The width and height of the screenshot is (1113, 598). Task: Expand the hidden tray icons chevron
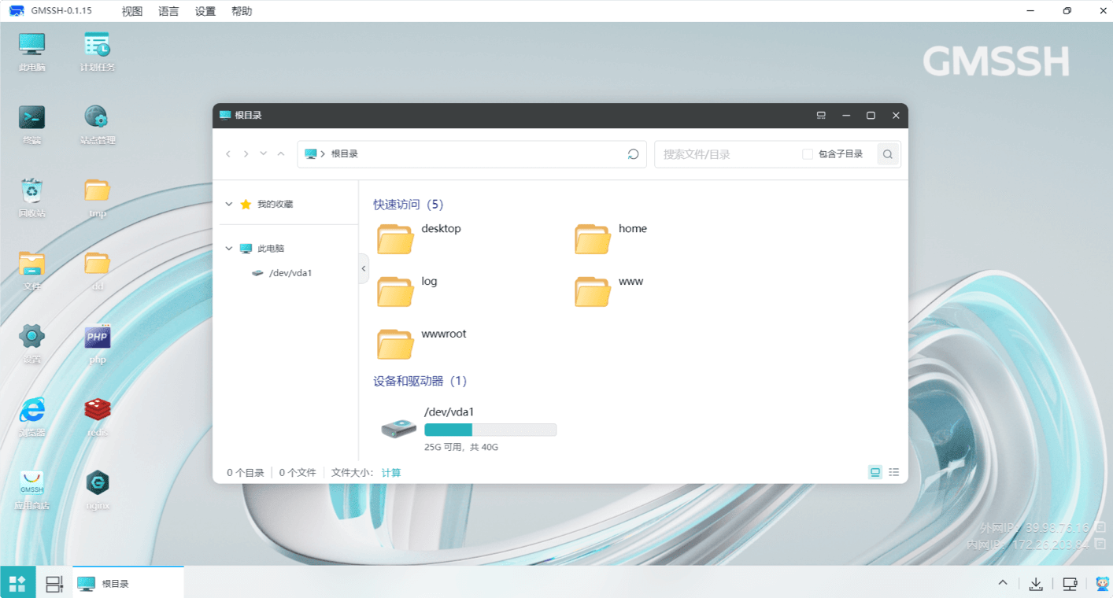1003,583
